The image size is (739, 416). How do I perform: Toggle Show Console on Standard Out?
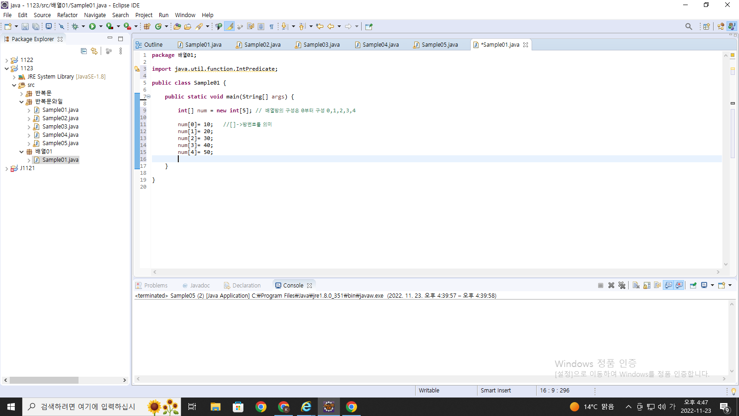668,285
